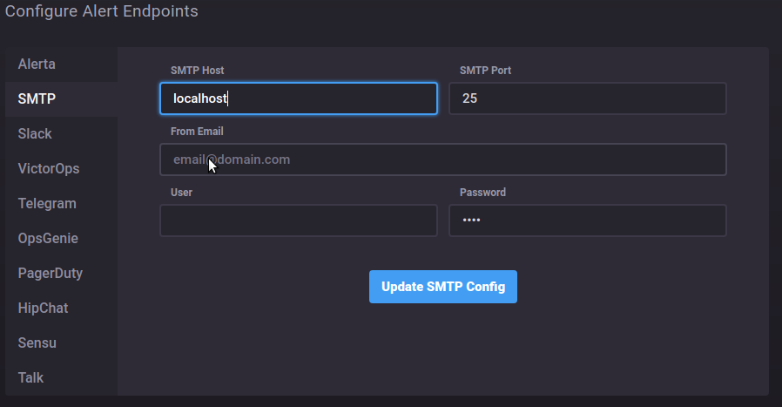Open the VictorOps configuration tab

(49, 169)
